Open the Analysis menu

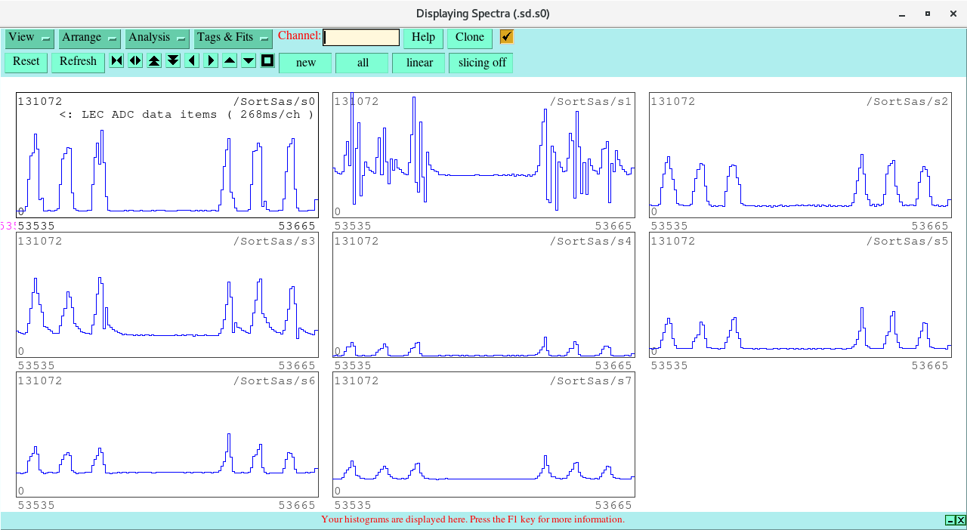tap(157, 38)
